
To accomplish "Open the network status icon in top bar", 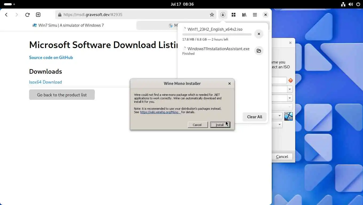I will coord(343,4).
